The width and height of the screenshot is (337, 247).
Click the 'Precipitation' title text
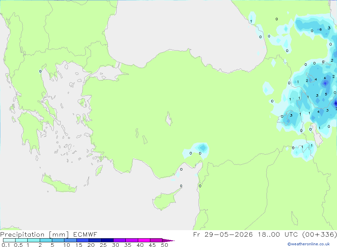point(22,234)
